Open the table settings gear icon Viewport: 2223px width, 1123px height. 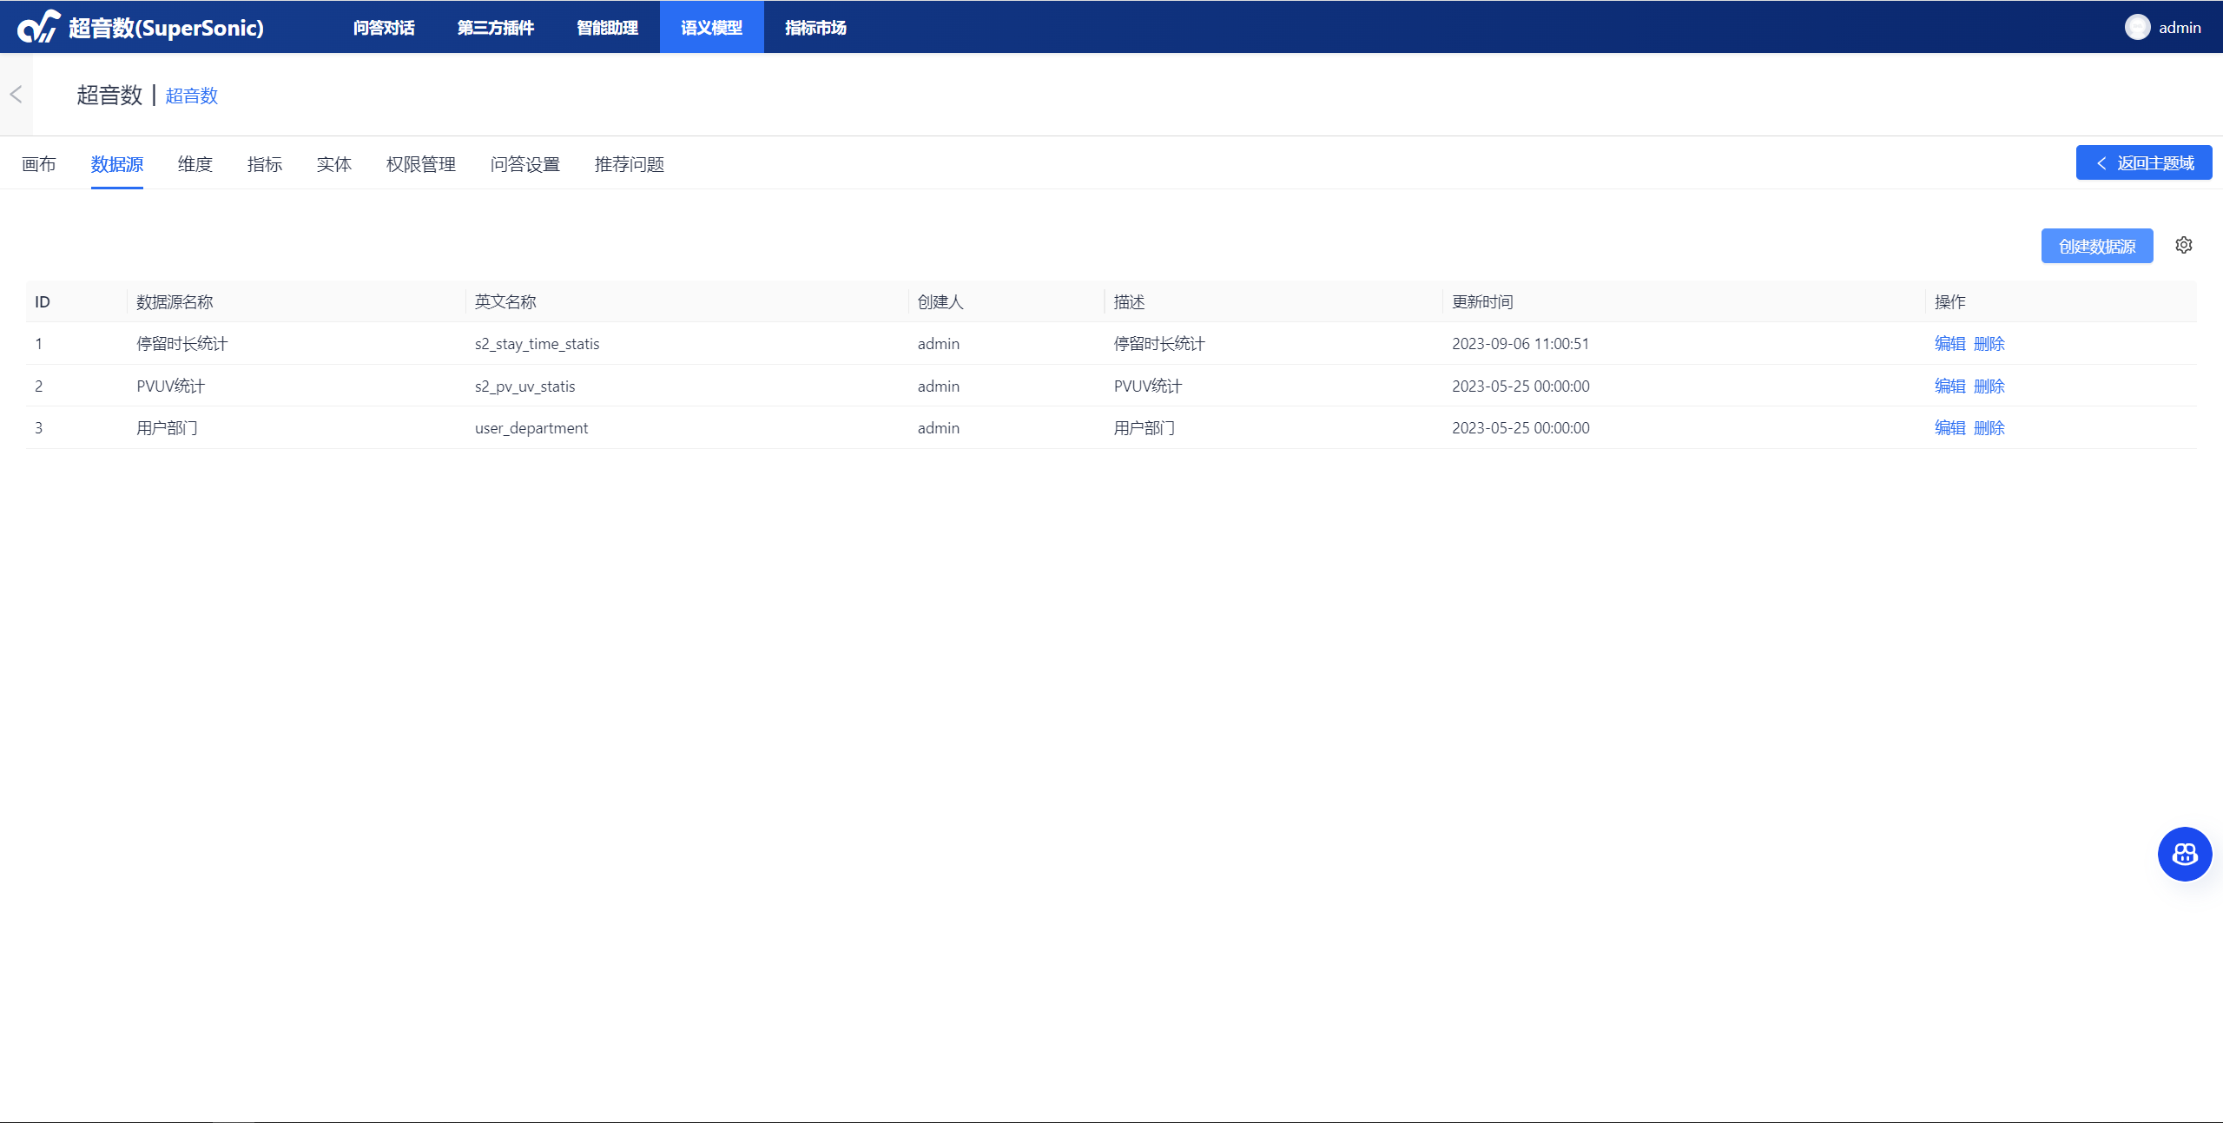tap(2183, 246)
